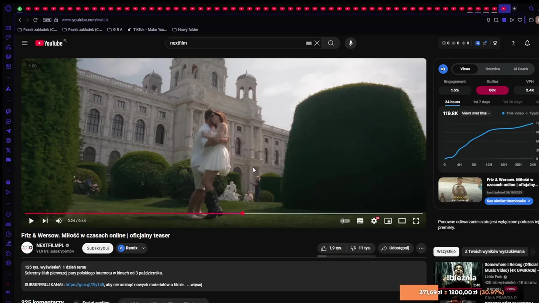Open Telegram in the Opera sidebar
The image size is (539, 303).
8,131
